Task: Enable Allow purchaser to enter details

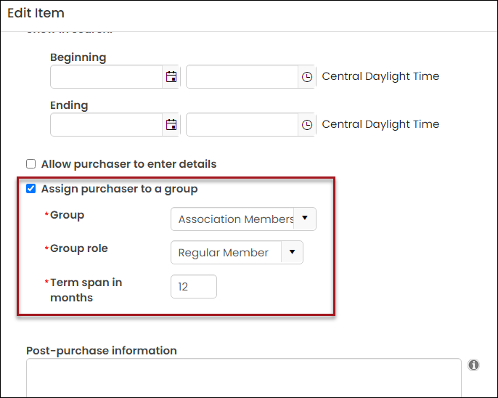Action: 30,164
